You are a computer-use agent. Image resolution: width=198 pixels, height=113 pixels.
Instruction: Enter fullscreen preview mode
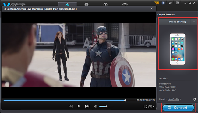[x=146, y=107]
